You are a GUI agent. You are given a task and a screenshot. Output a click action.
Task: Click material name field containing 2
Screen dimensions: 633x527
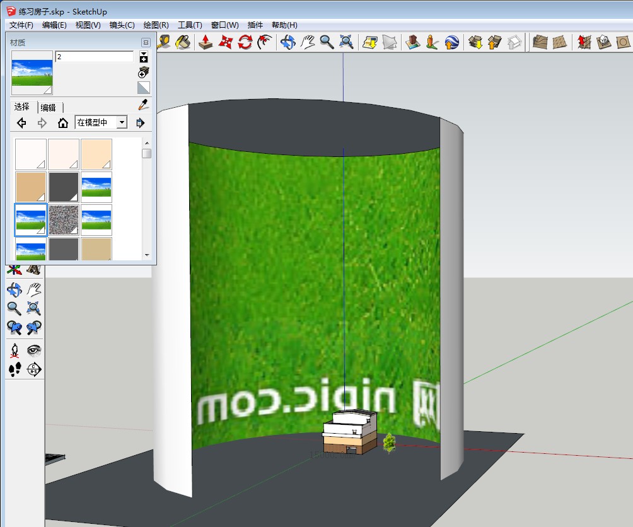(x=95, y=57)
